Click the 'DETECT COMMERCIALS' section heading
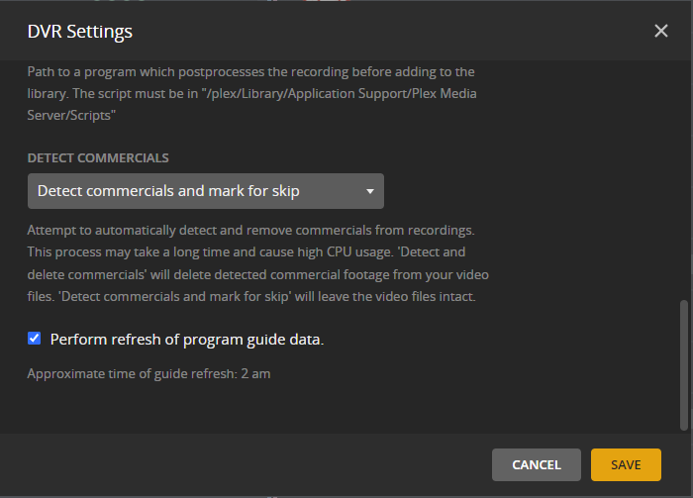The image size is (693, 498). pos(98,158)
